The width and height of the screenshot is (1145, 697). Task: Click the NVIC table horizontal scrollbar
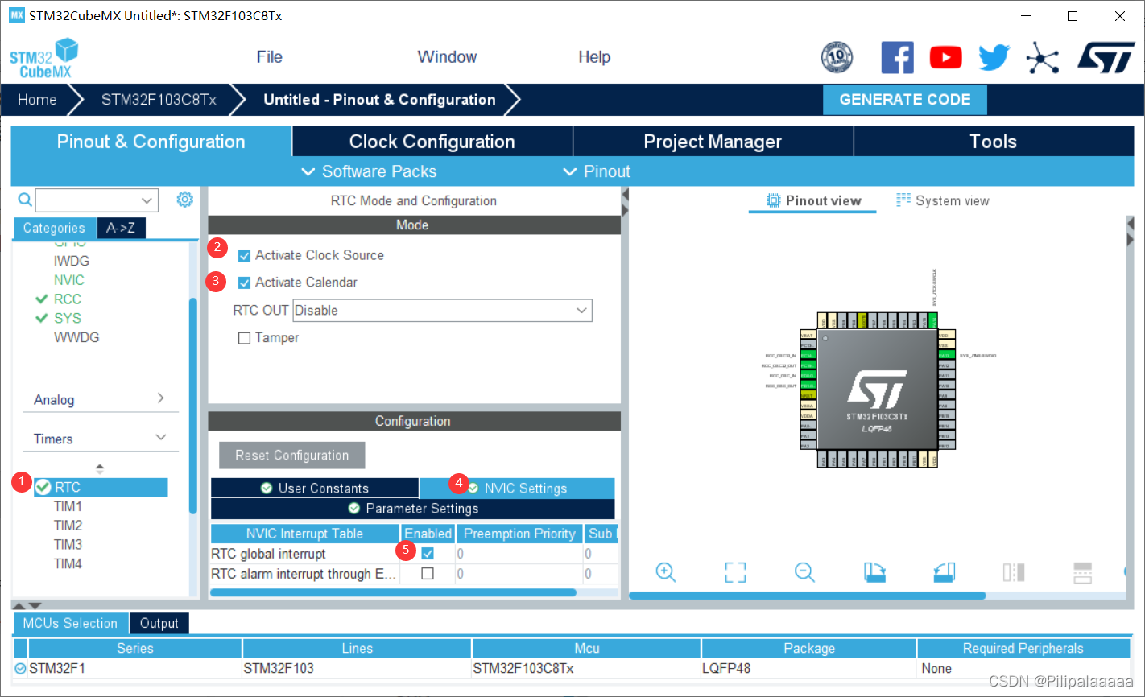coord(393,592)
